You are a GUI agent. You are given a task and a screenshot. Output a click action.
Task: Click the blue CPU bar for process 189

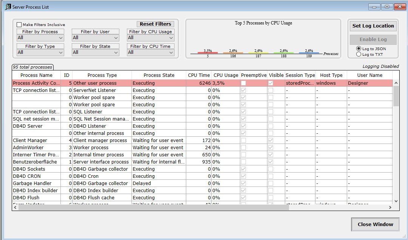click(x=309, y=53)
